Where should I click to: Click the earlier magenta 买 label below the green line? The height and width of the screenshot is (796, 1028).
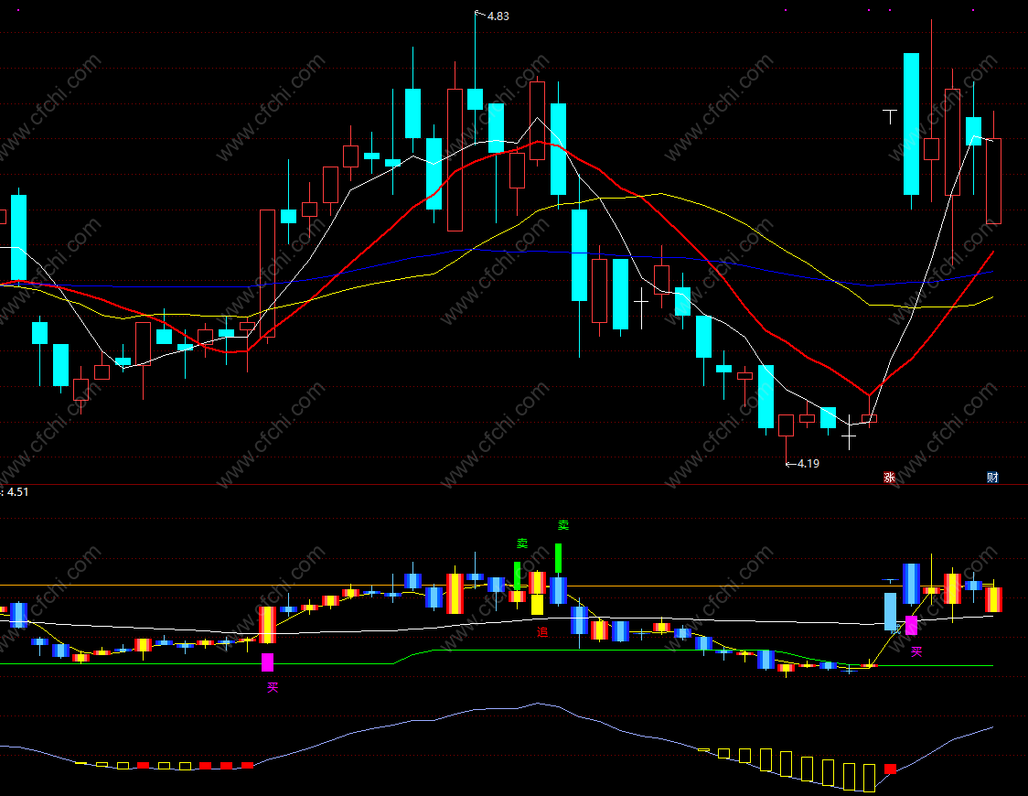click(273, 687)
